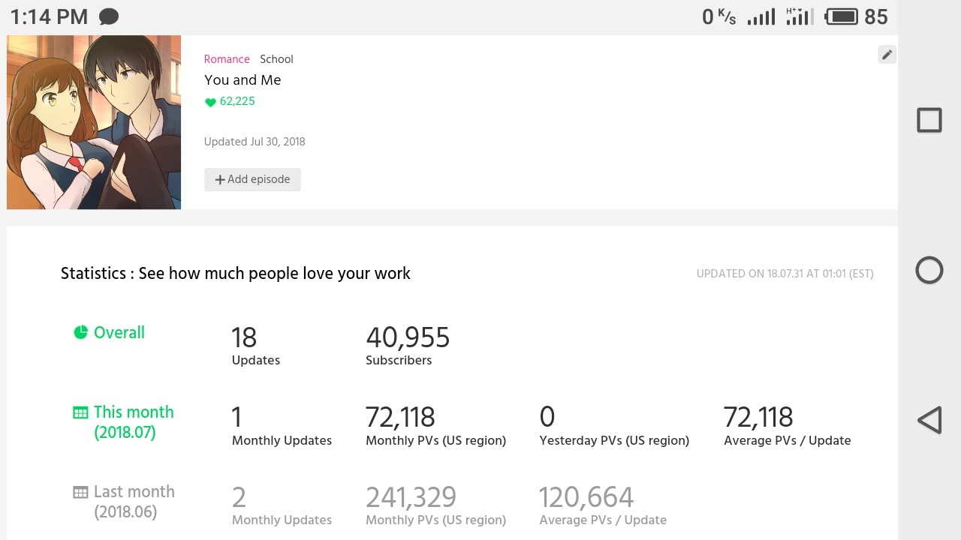The height and width of the screenshot is (540, 961).
Task: Click the pencil edit icon
Action: [887, 55]
